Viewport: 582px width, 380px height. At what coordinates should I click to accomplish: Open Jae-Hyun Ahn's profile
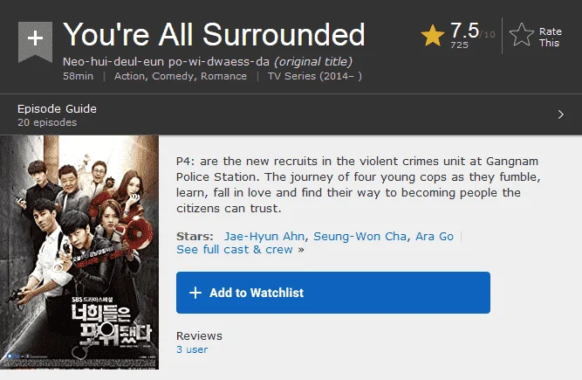264,236
